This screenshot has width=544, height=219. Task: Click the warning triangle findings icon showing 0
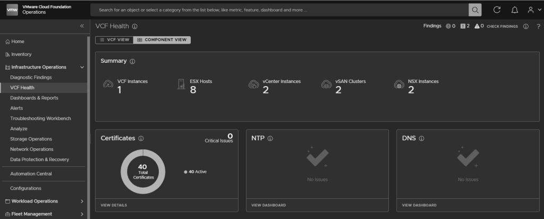[x=477, y=26]
